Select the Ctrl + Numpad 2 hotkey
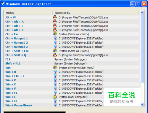This screenshot has width=148, height=113. point(17,42)
